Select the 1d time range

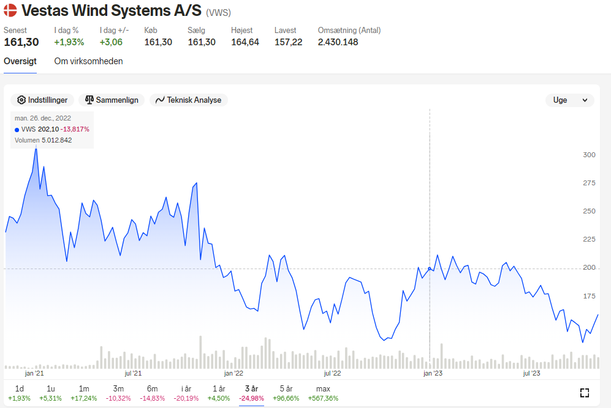click(19, 393)
